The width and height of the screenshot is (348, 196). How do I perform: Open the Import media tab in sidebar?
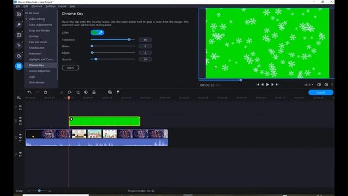click(19, 15)
